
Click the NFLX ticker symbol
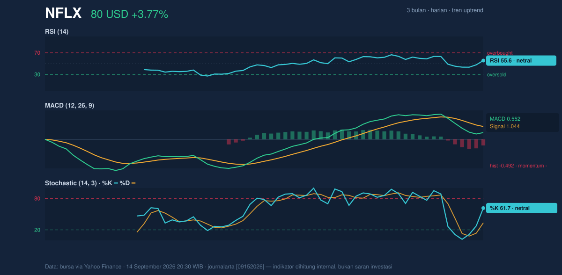(63, 14)
